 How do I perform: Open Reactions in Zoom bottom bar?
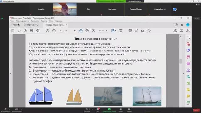[x=129, y=110]
